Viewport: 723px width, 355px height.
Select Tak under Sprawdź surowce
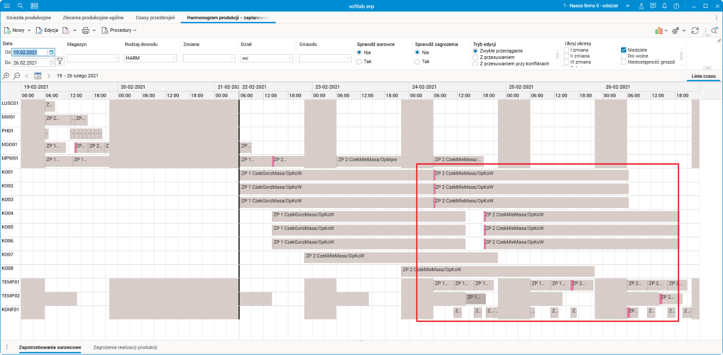click(359, 62)
